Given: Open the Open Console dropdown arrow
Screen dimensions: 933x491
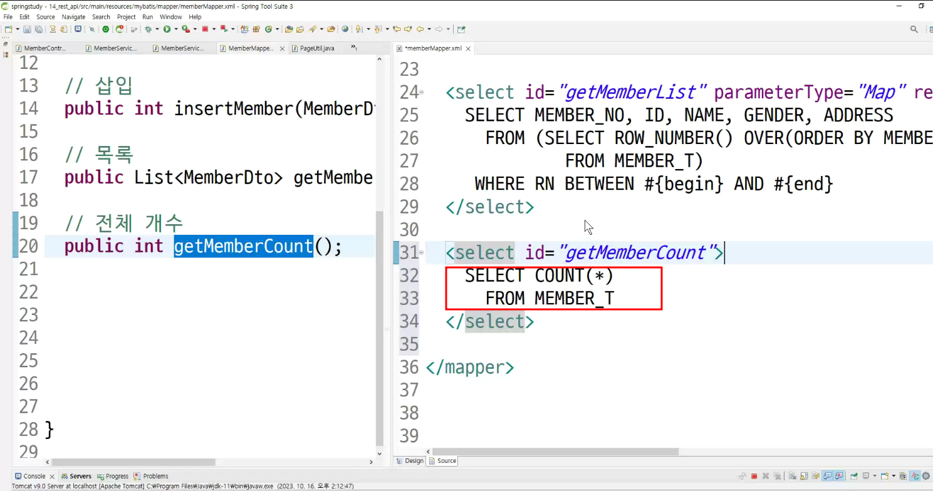Looking at the screenshot, I should [x=894, y=476].
